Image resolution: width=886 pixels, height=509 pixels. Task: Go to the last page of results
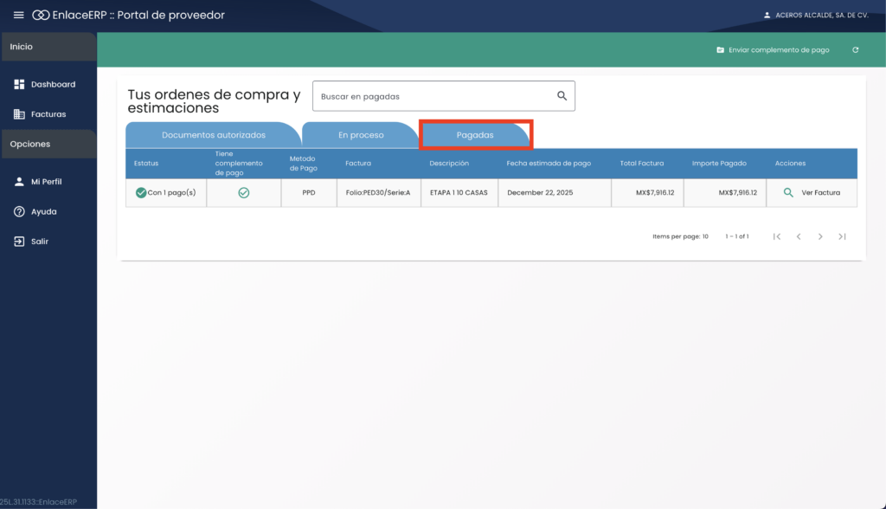coord(842,236)
